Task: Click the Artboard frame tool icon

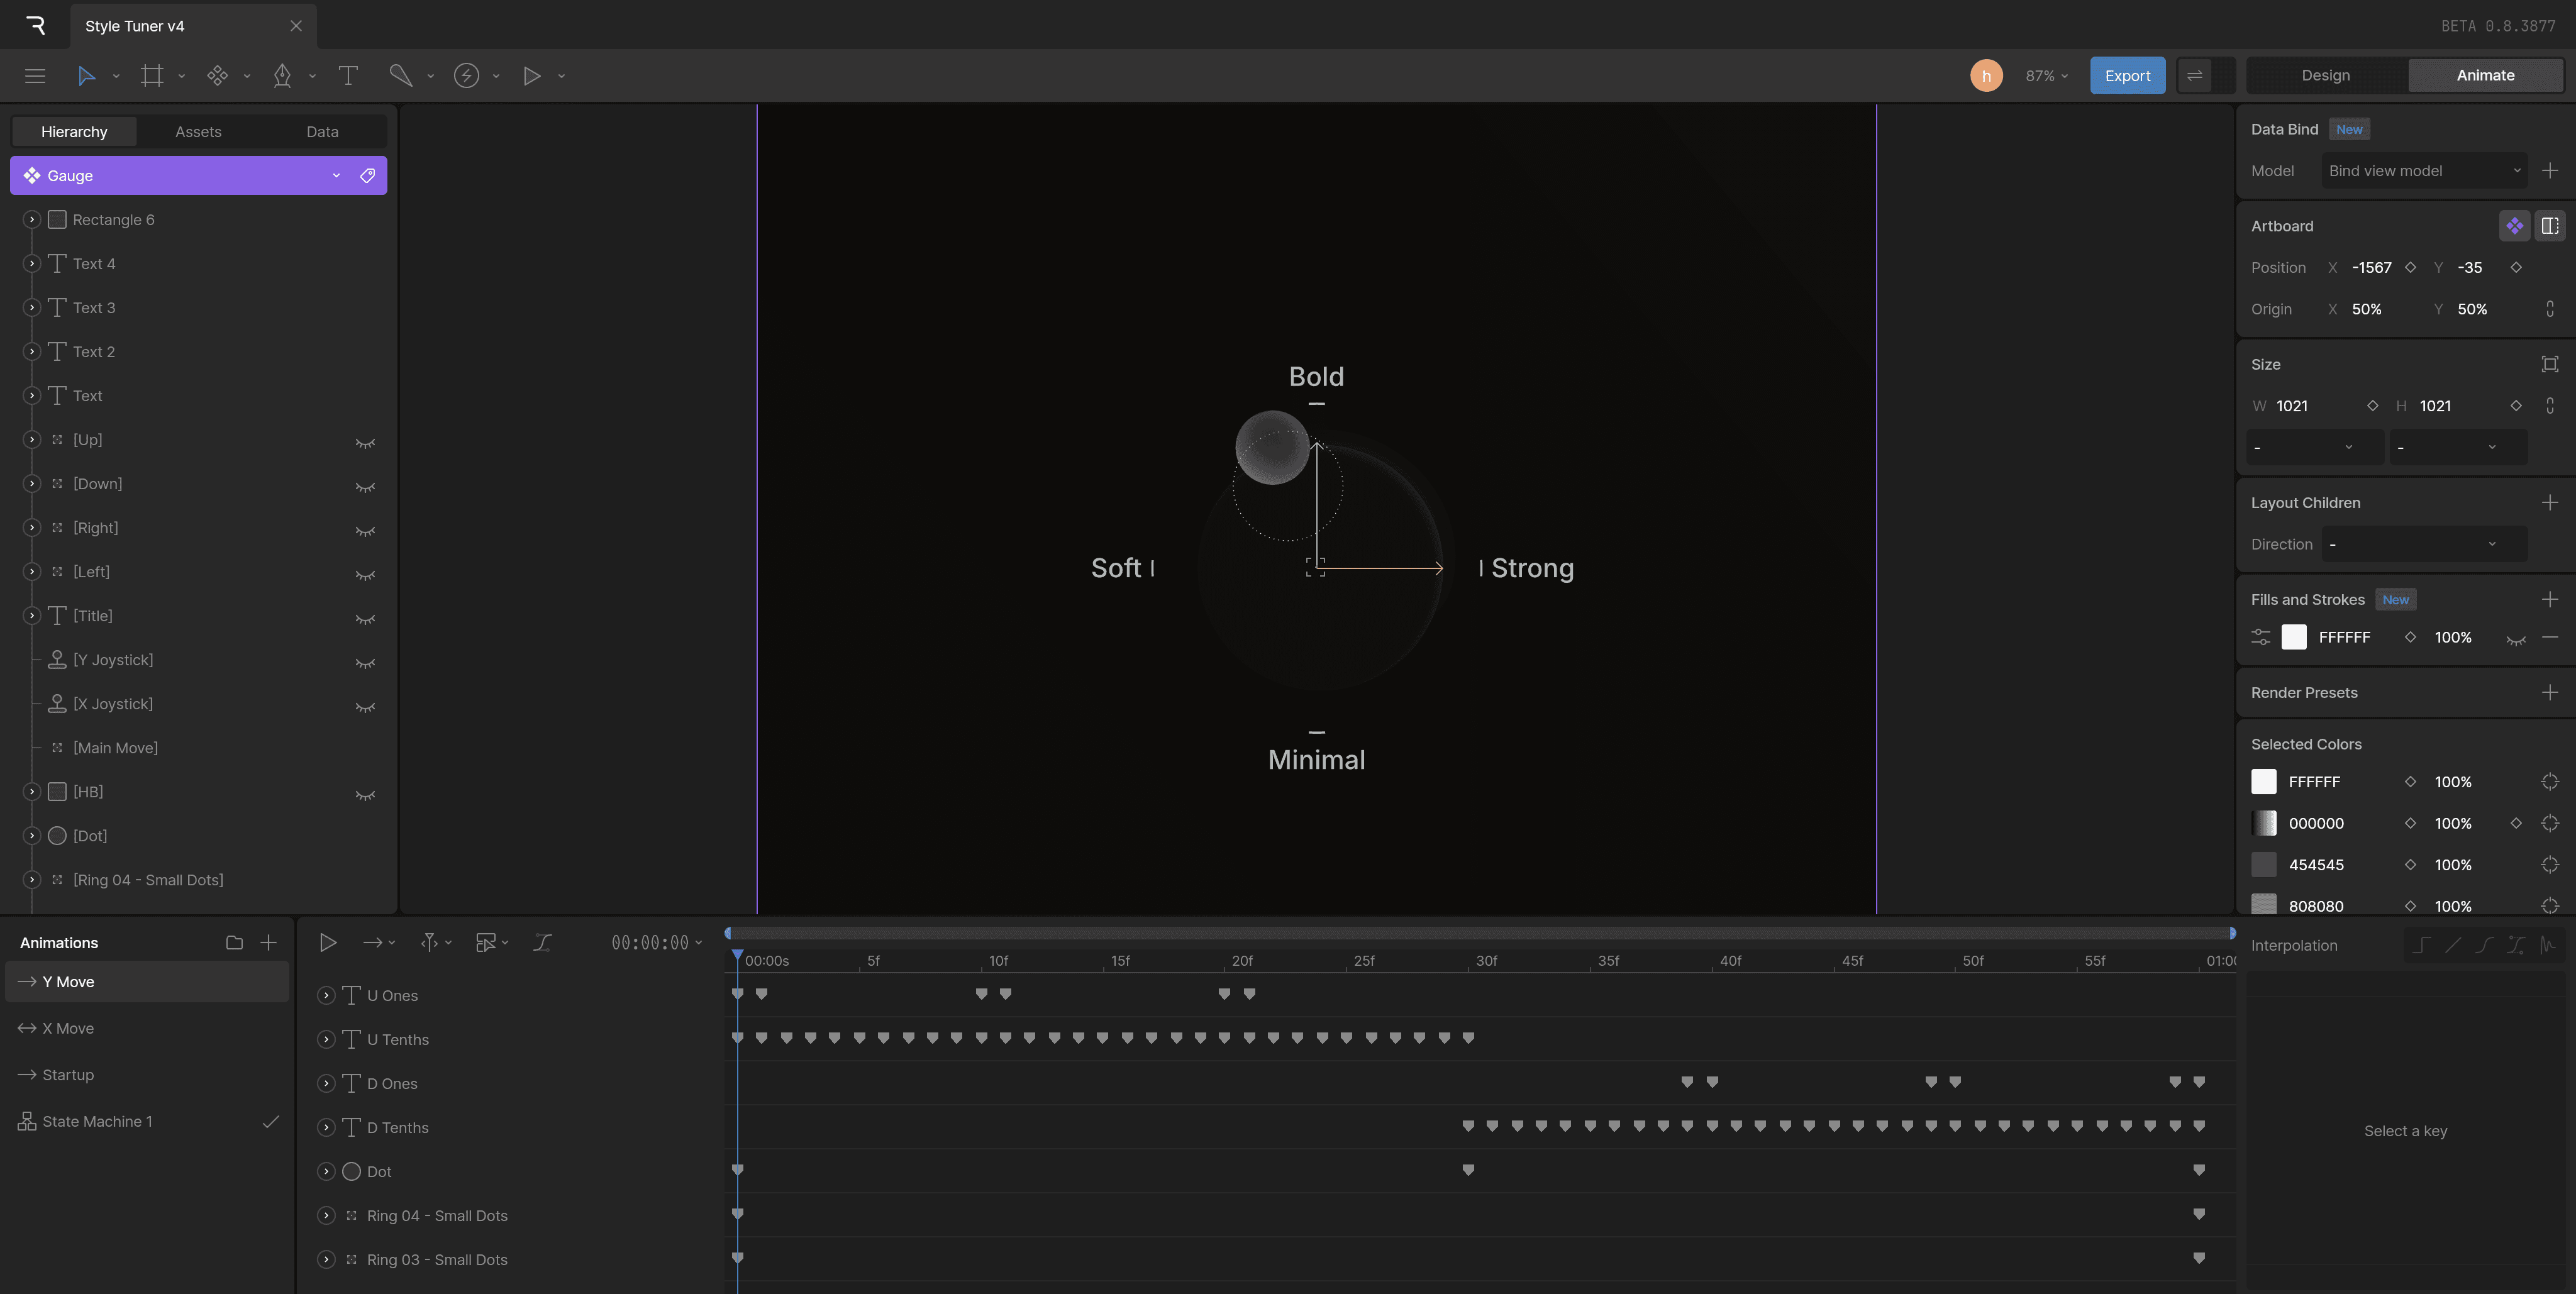Action: click(152, 76)
